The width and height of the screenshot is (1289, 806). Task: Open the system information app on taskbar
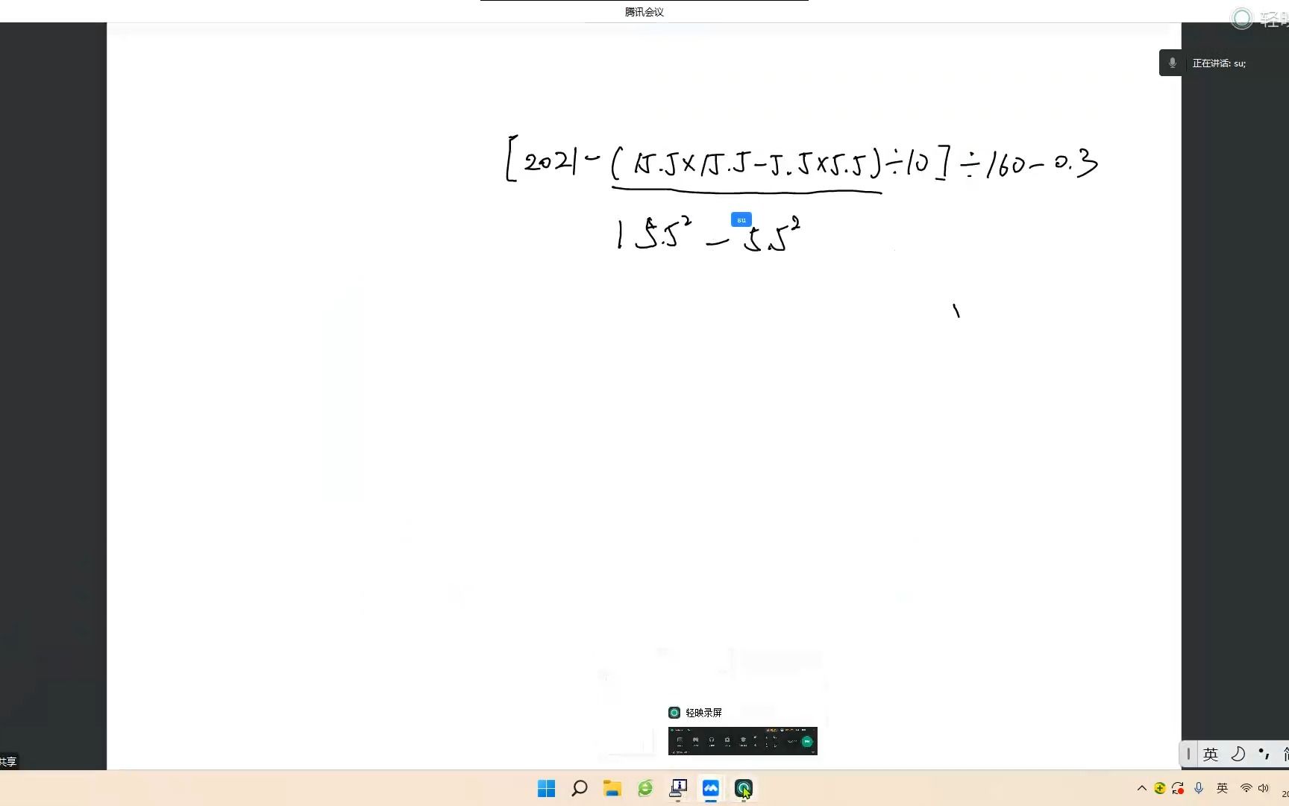tap(678, 788)
